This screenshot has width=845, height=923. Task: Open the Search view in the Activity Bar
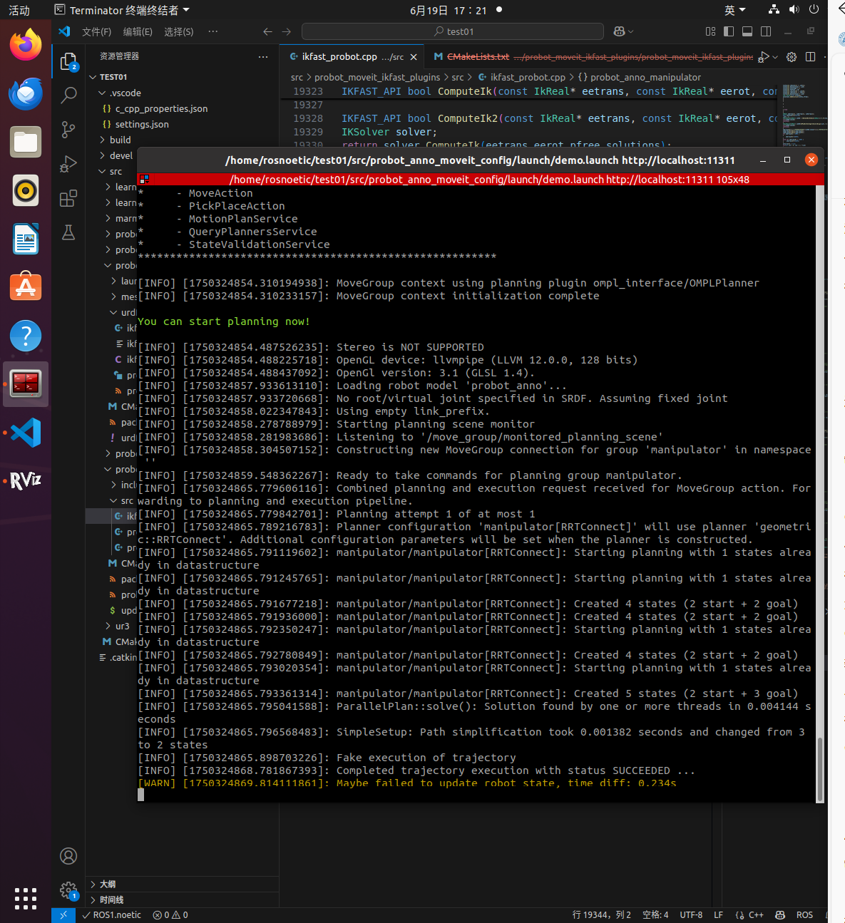(68, 95)
